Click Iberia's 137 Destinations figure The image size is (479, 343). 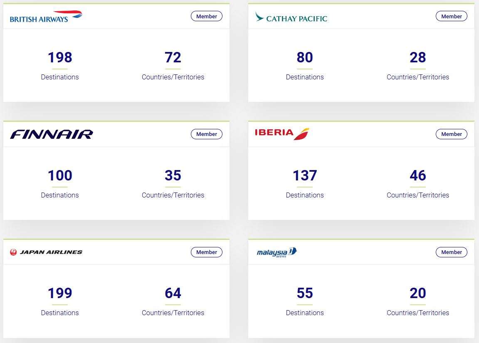305,175
